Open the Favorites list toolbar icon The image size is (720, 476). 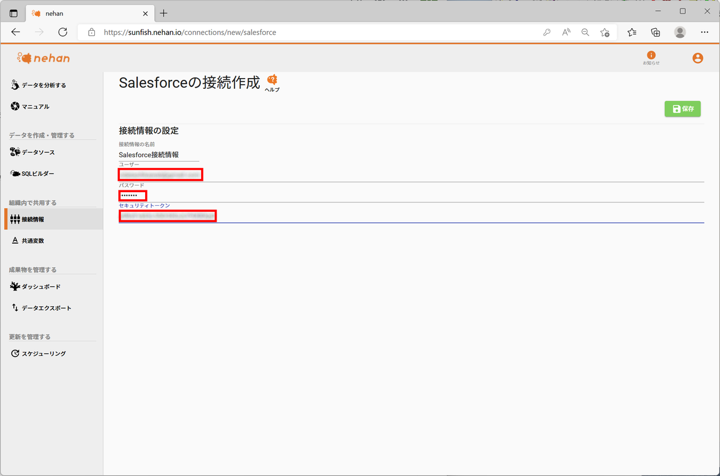[x=632, y=32]
